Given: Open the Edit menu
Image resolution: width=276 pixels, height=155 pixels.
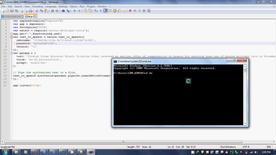Looking at the screenshot, I should coord(10,6).
